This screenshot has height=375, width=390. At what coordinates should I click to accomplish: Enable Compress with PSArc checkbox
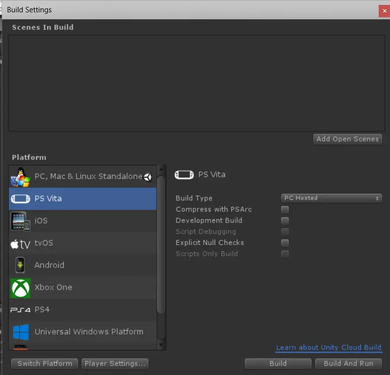285,210
